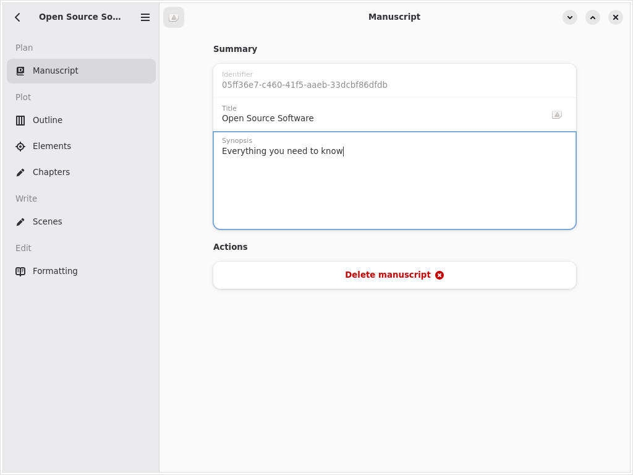Click the Formatting open-book icon
Screen dimensions: 633x475
pyautogui.click(x=20, y=272)
